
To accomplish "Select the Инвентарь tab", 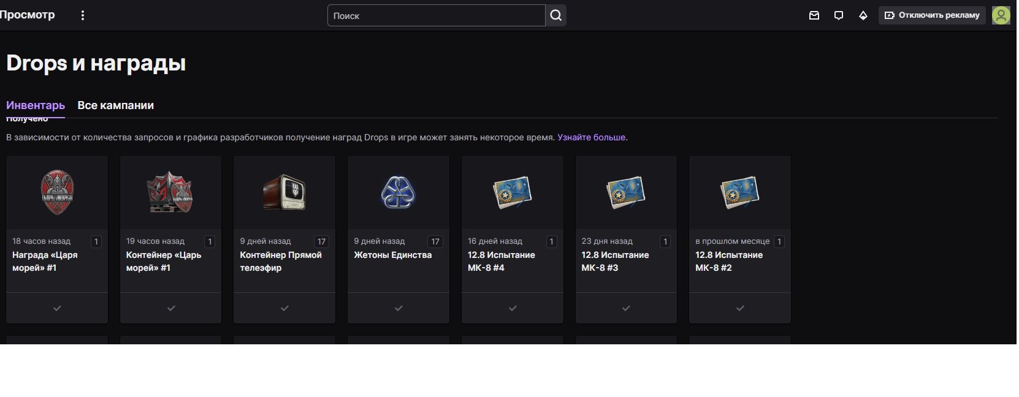I will [x=36, y=105].
